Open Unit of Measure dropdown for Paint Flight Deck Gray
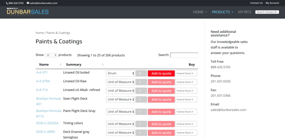 [121, 112]
